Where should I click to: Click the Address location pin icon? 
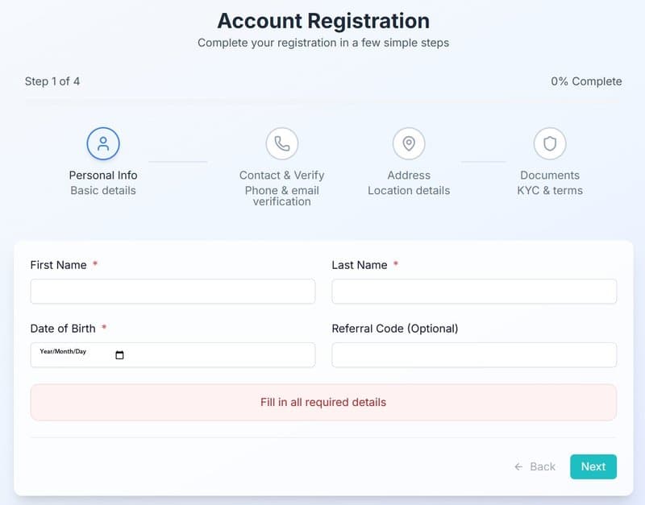pos(409,143)
